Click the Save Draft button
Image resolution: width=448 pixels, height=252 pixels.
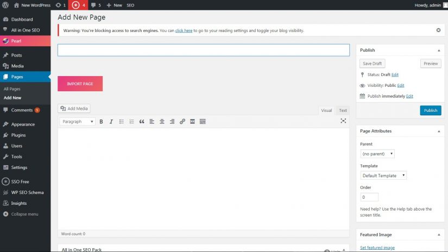coord(373,64)
